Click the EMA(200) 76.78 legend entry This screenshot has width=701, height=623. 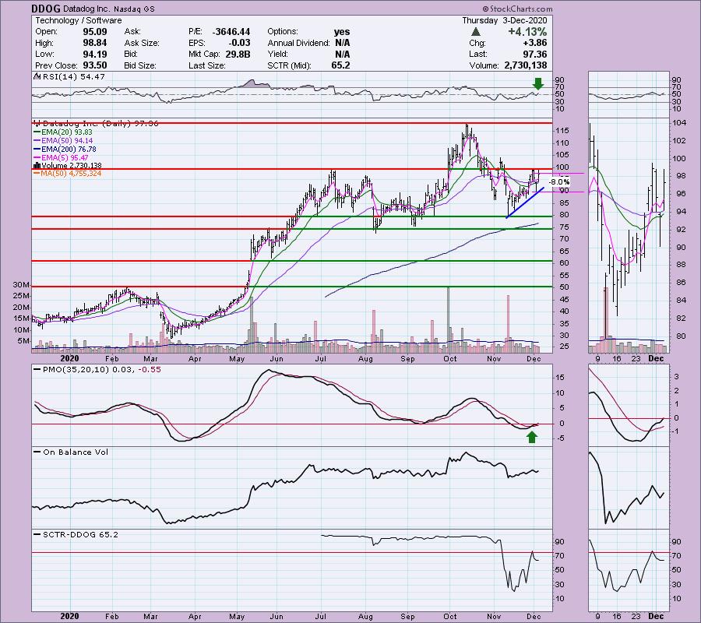pyautogui.click(x=65, y=150)
